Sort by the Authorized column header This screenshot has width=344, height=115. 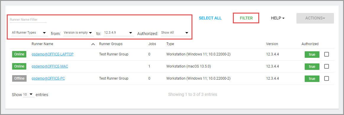[x=310, y=44]
